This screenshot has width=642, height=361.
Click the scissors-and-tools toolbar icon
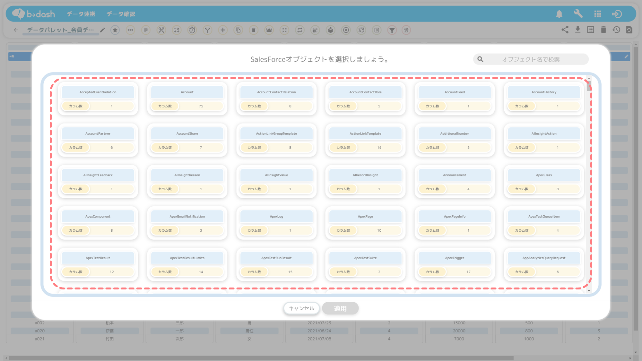click(161, 30)
